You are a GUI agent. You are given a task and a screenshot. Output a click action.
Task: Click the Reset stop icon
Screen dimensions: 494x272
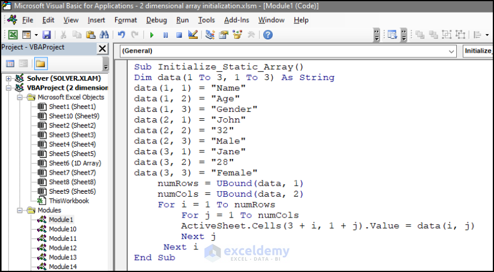[x=179, y=35]
